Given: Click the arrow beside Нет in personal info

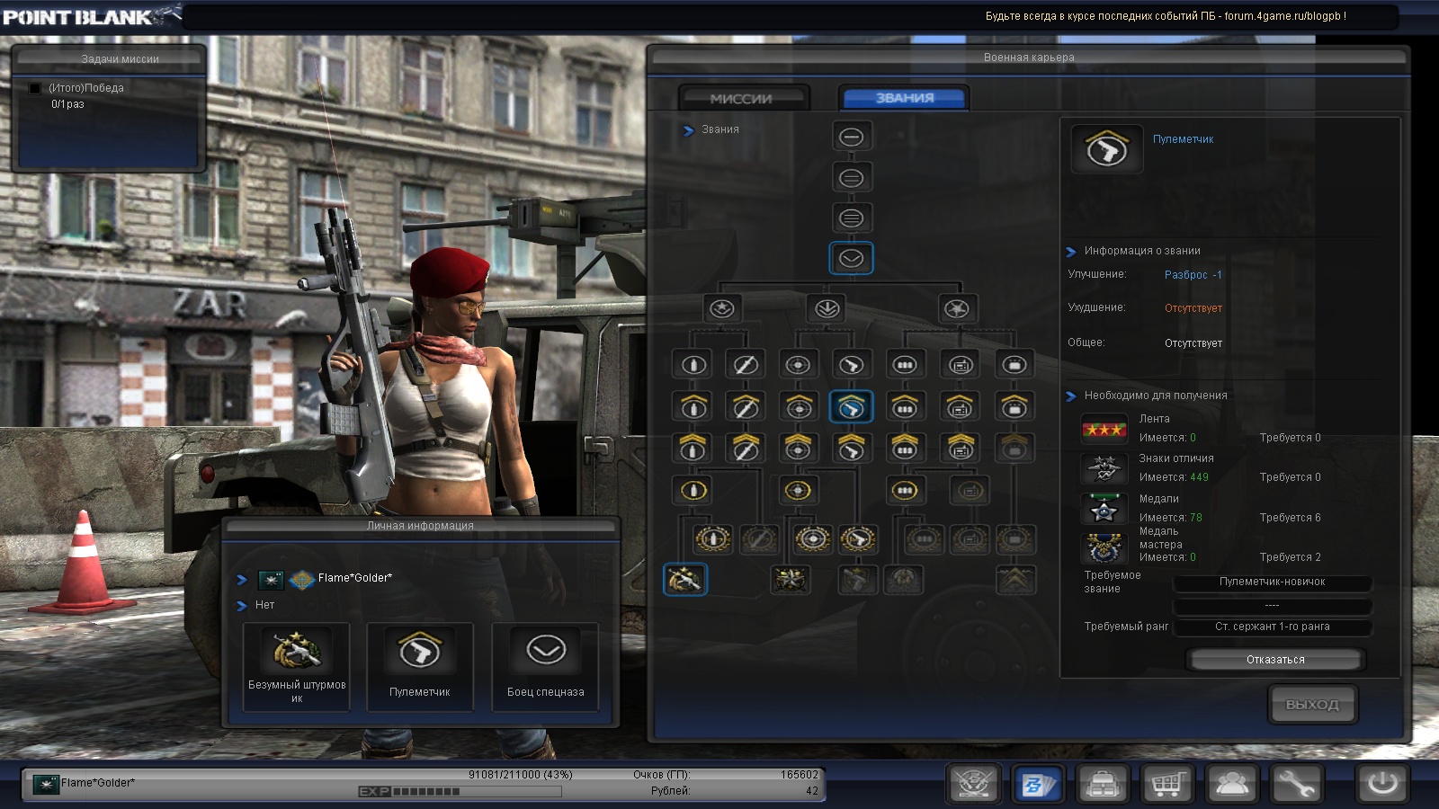Looking at the screenshot, I should 241,606.
